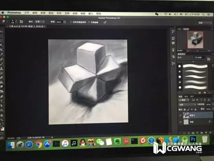Viewport: 214px width, 161px height.
Task: Select the Eraser tool
Action: point(2,78)
